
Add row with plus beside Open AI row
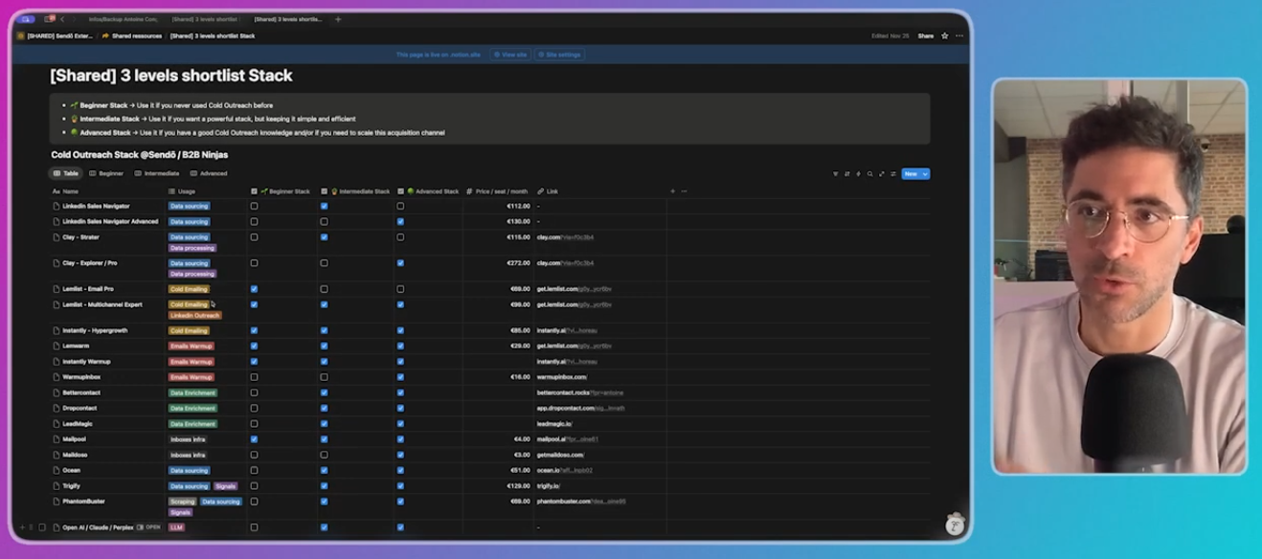tap(22, 527)
